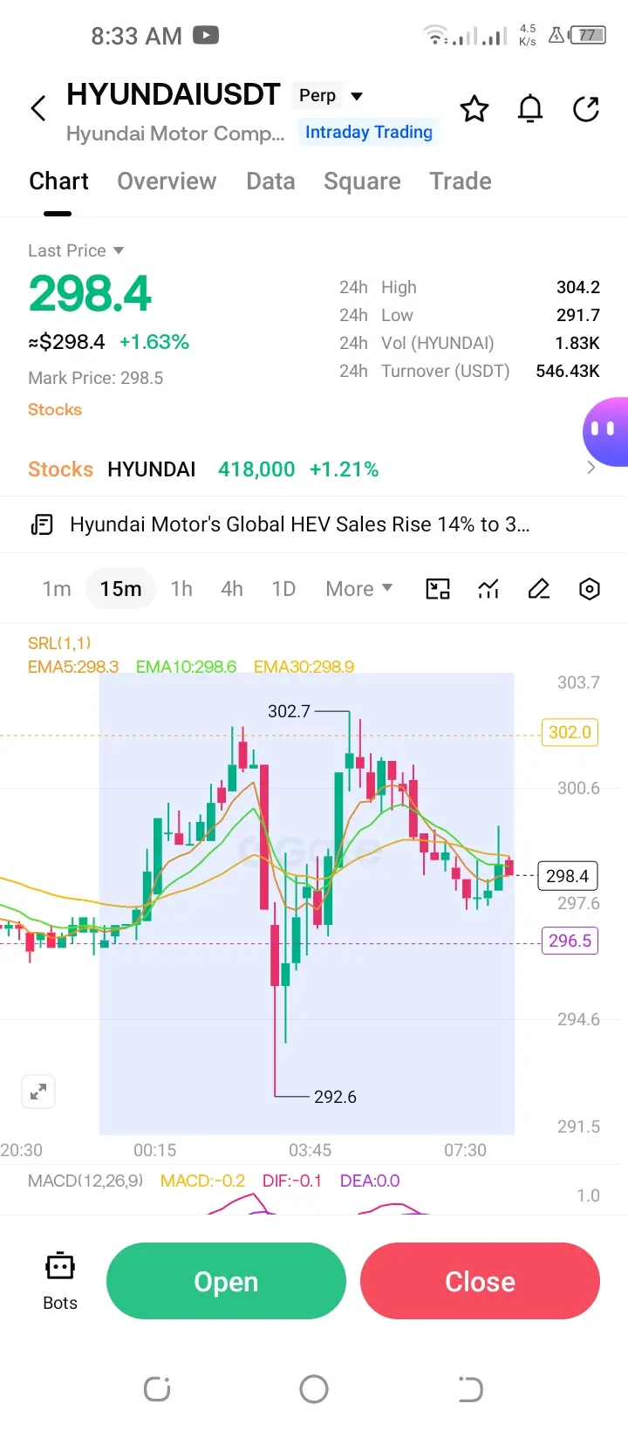
Task: Expand the More timeframes dropdown
Action: coord(358,589)
